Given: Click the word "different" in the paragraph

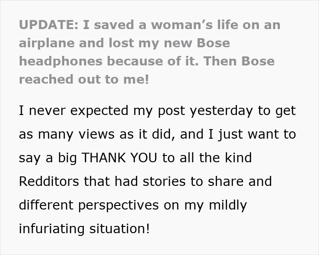Looking at the screenshot, I should pos(47,205).
